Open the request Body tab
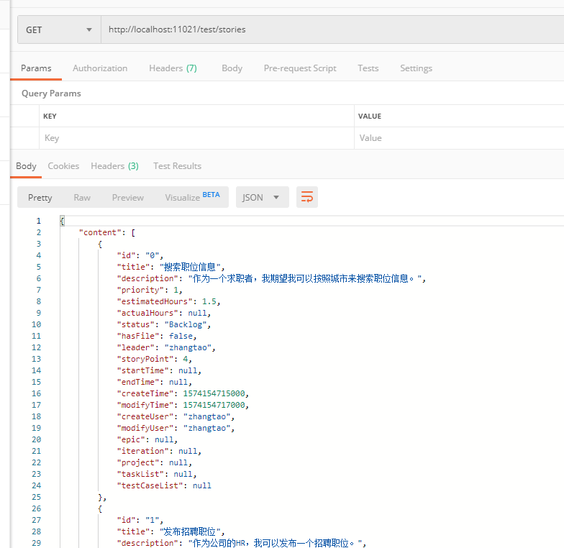 pyautogui.click(x=232, y=68)
